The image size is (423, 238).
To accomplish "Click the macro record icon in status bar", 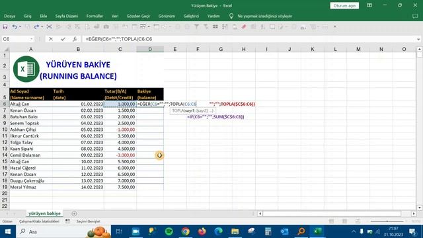I will click(67, 221).
